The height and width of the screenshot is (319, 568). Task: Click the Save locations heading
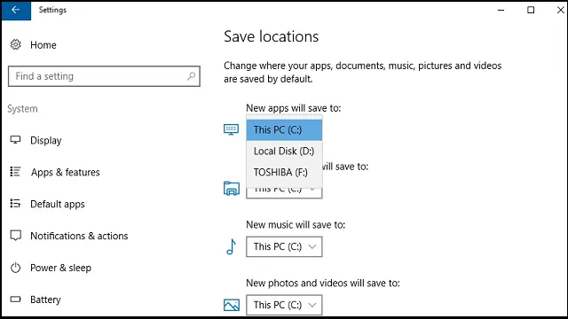tap(271, 36)
